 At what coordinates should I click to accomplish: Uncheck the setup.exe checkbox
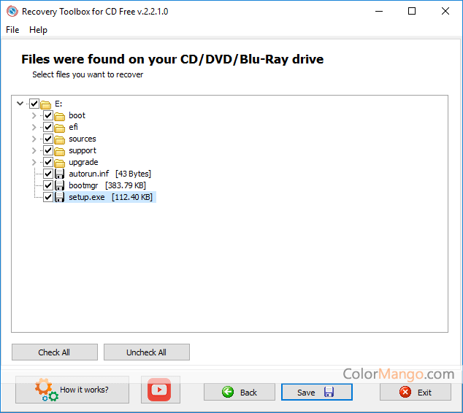coord(48,197)
